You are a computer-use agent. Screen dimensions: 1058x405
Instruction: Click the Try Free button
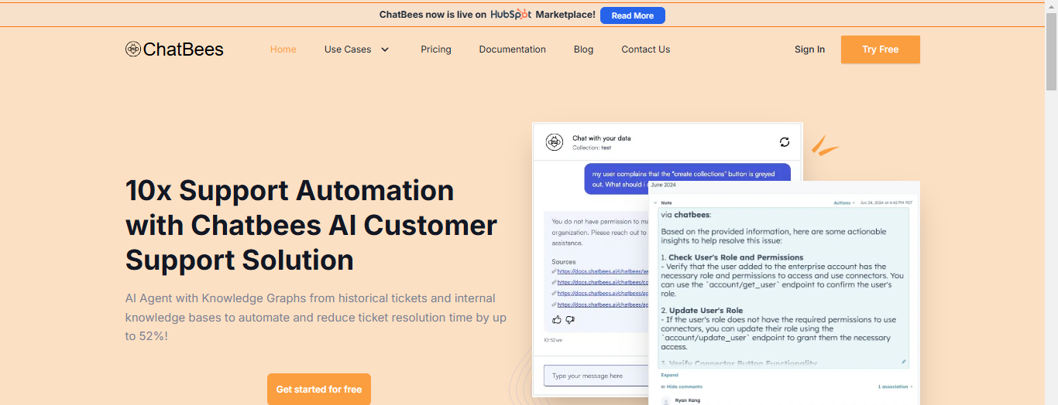[x=881, y=49]
